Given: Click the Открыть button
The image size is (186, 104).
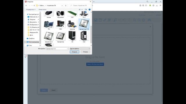Looking at the screenshot, I should (x=74, y=52).
